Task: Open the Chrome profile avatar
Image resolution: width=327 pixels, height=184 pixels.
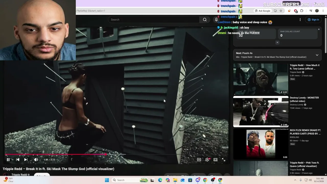Action: pyautogui.click(x=317, y=11)
